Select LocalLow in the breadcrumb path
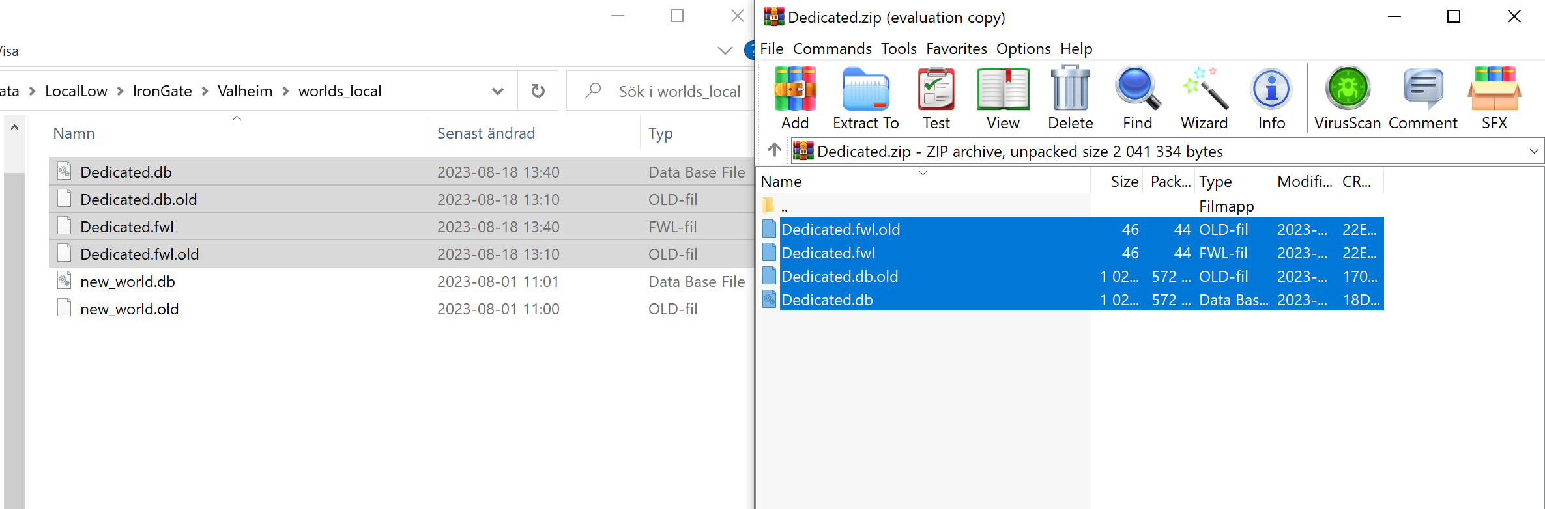Screen dimensions: 1545x509 click(x=76, y=91)
